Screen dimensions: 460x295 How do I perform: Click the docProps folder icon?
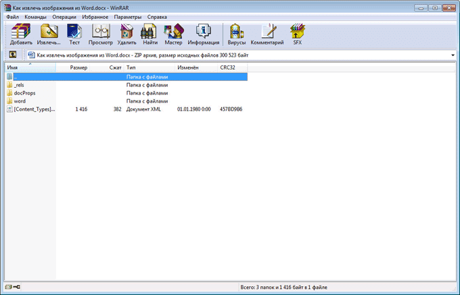[x=9, y=93]
